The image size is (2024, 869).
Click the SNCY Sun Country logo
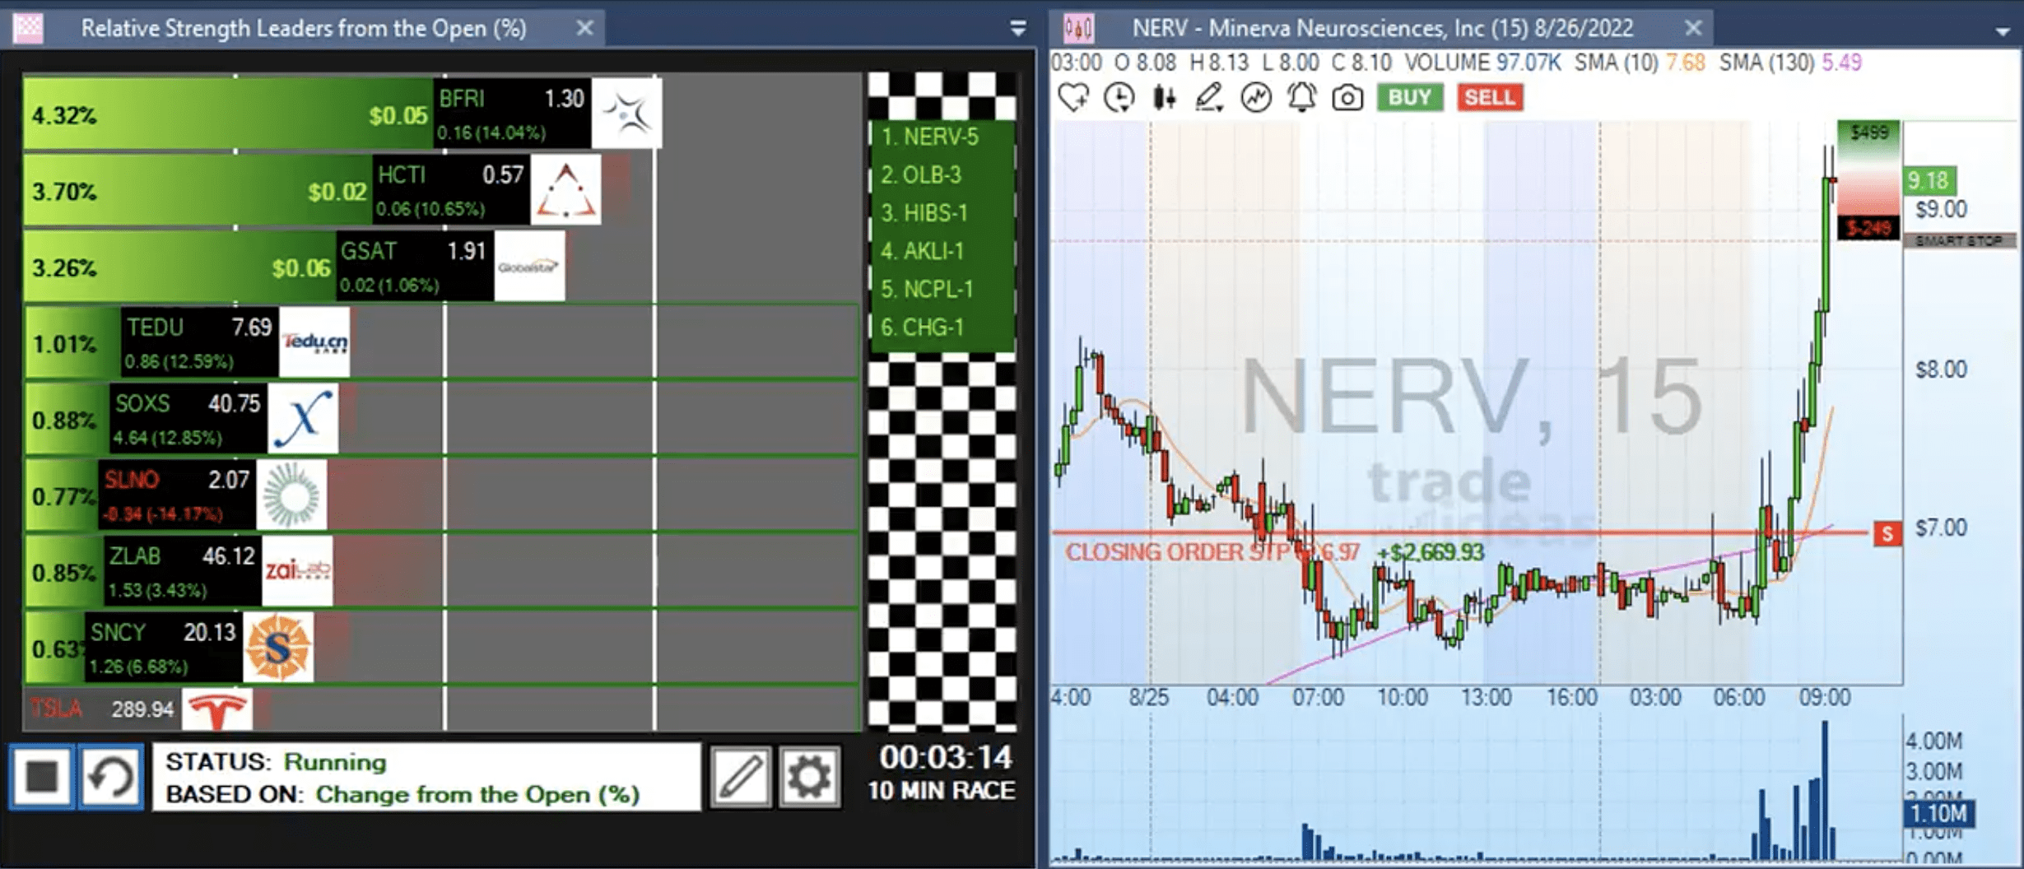coord(279,648)
